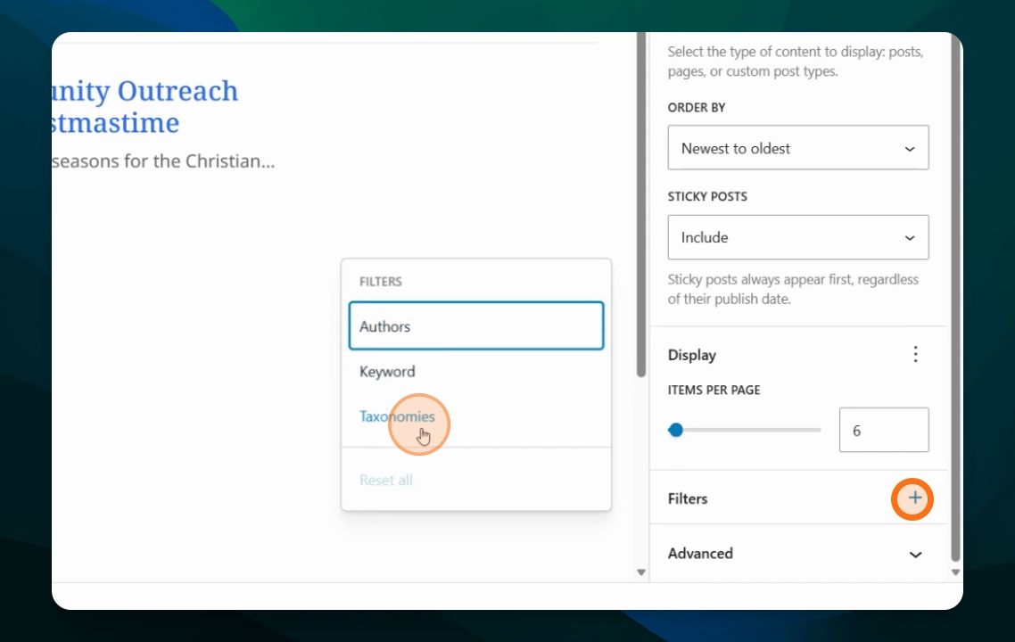Click the plus icon next to Filters
This screenshot has width=1015, height=642.
coord(914,498)
